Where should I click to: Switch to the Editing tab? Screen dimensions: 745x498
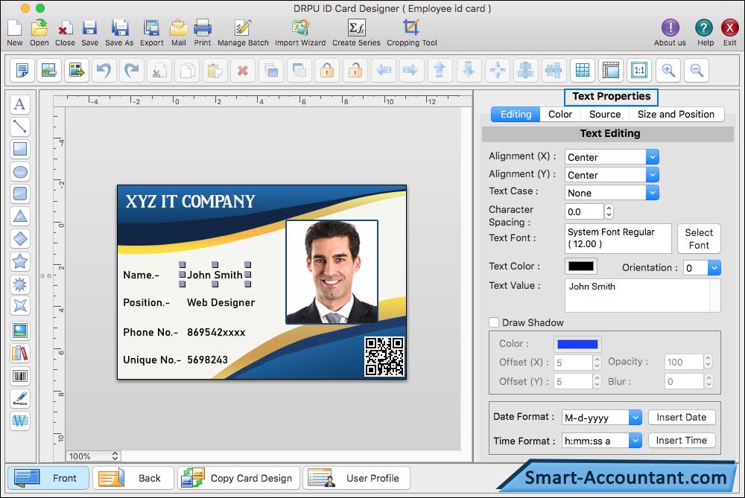[516, 115]
